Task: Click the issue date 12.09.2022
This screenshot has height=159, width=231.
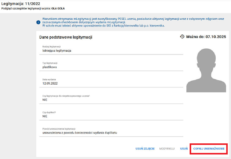Action: point(50,83)
